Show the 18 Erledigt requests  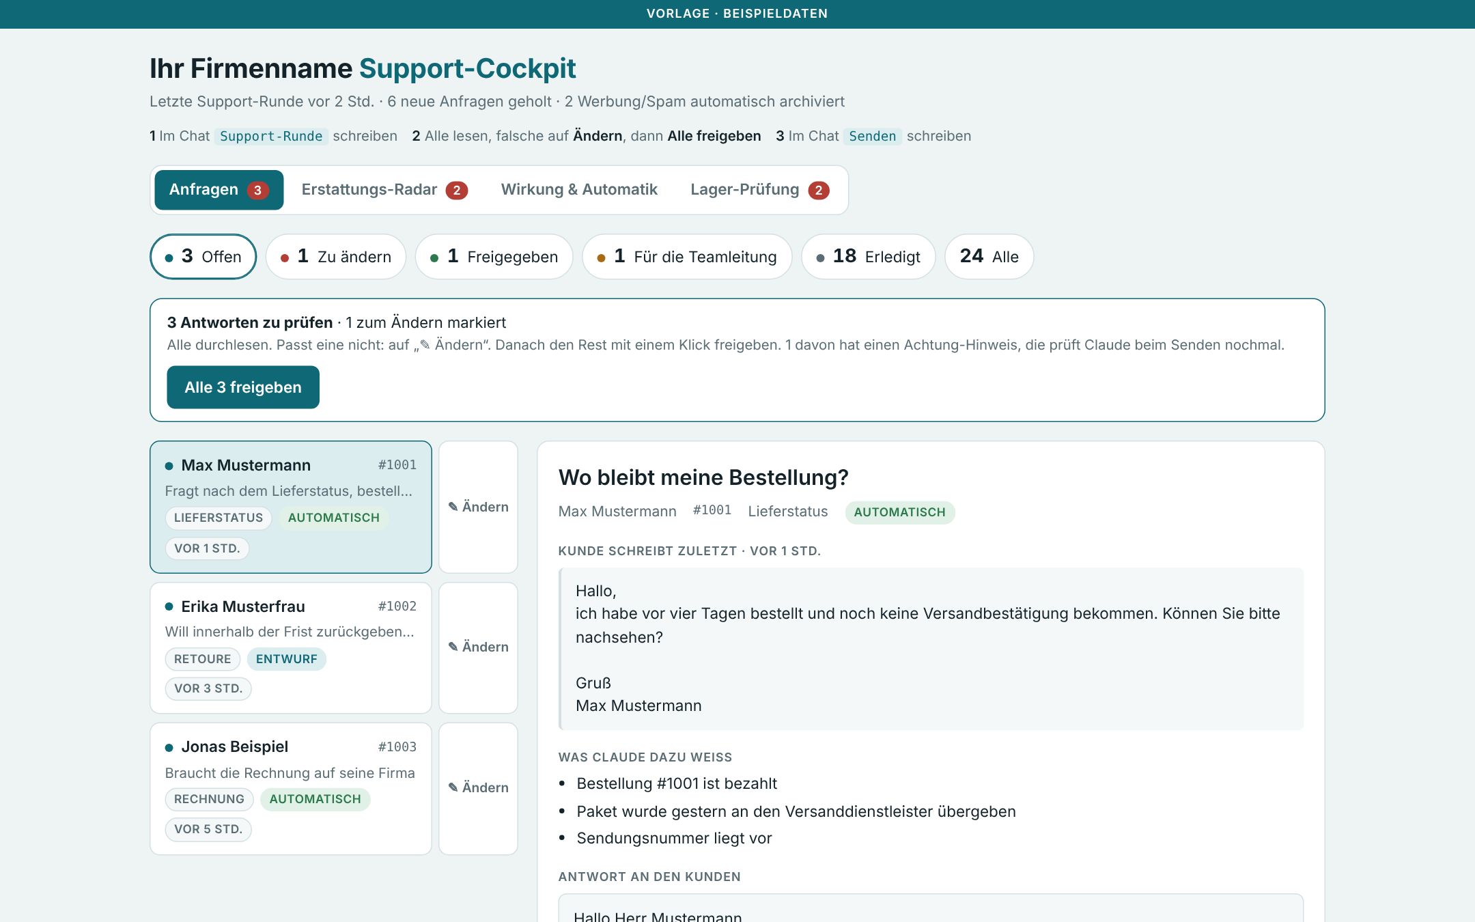(869, 257)
